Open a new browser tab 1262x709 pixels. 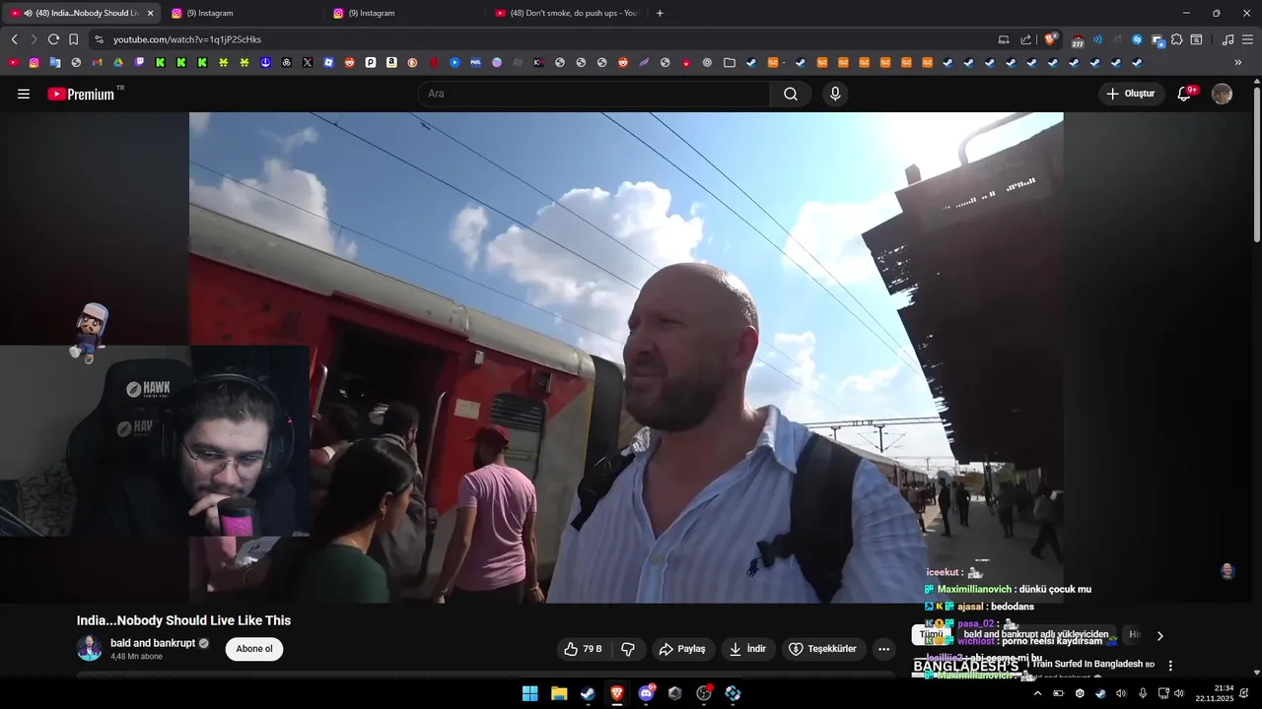point(660,13)
